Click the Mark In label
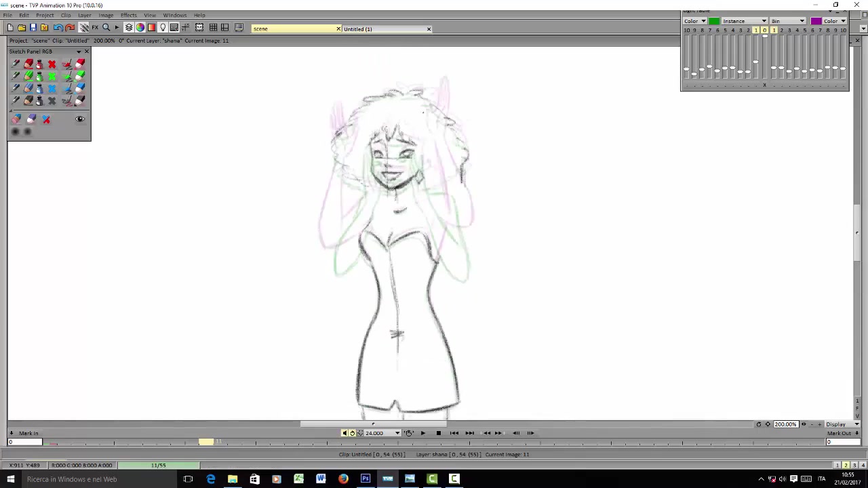The height and width of the screenshot is (488, 868). tap(28, 434)
